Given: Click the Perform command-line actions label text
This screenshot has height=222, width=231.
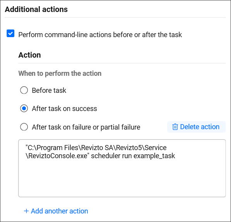Looking at the screenshot, I should 100,35.
